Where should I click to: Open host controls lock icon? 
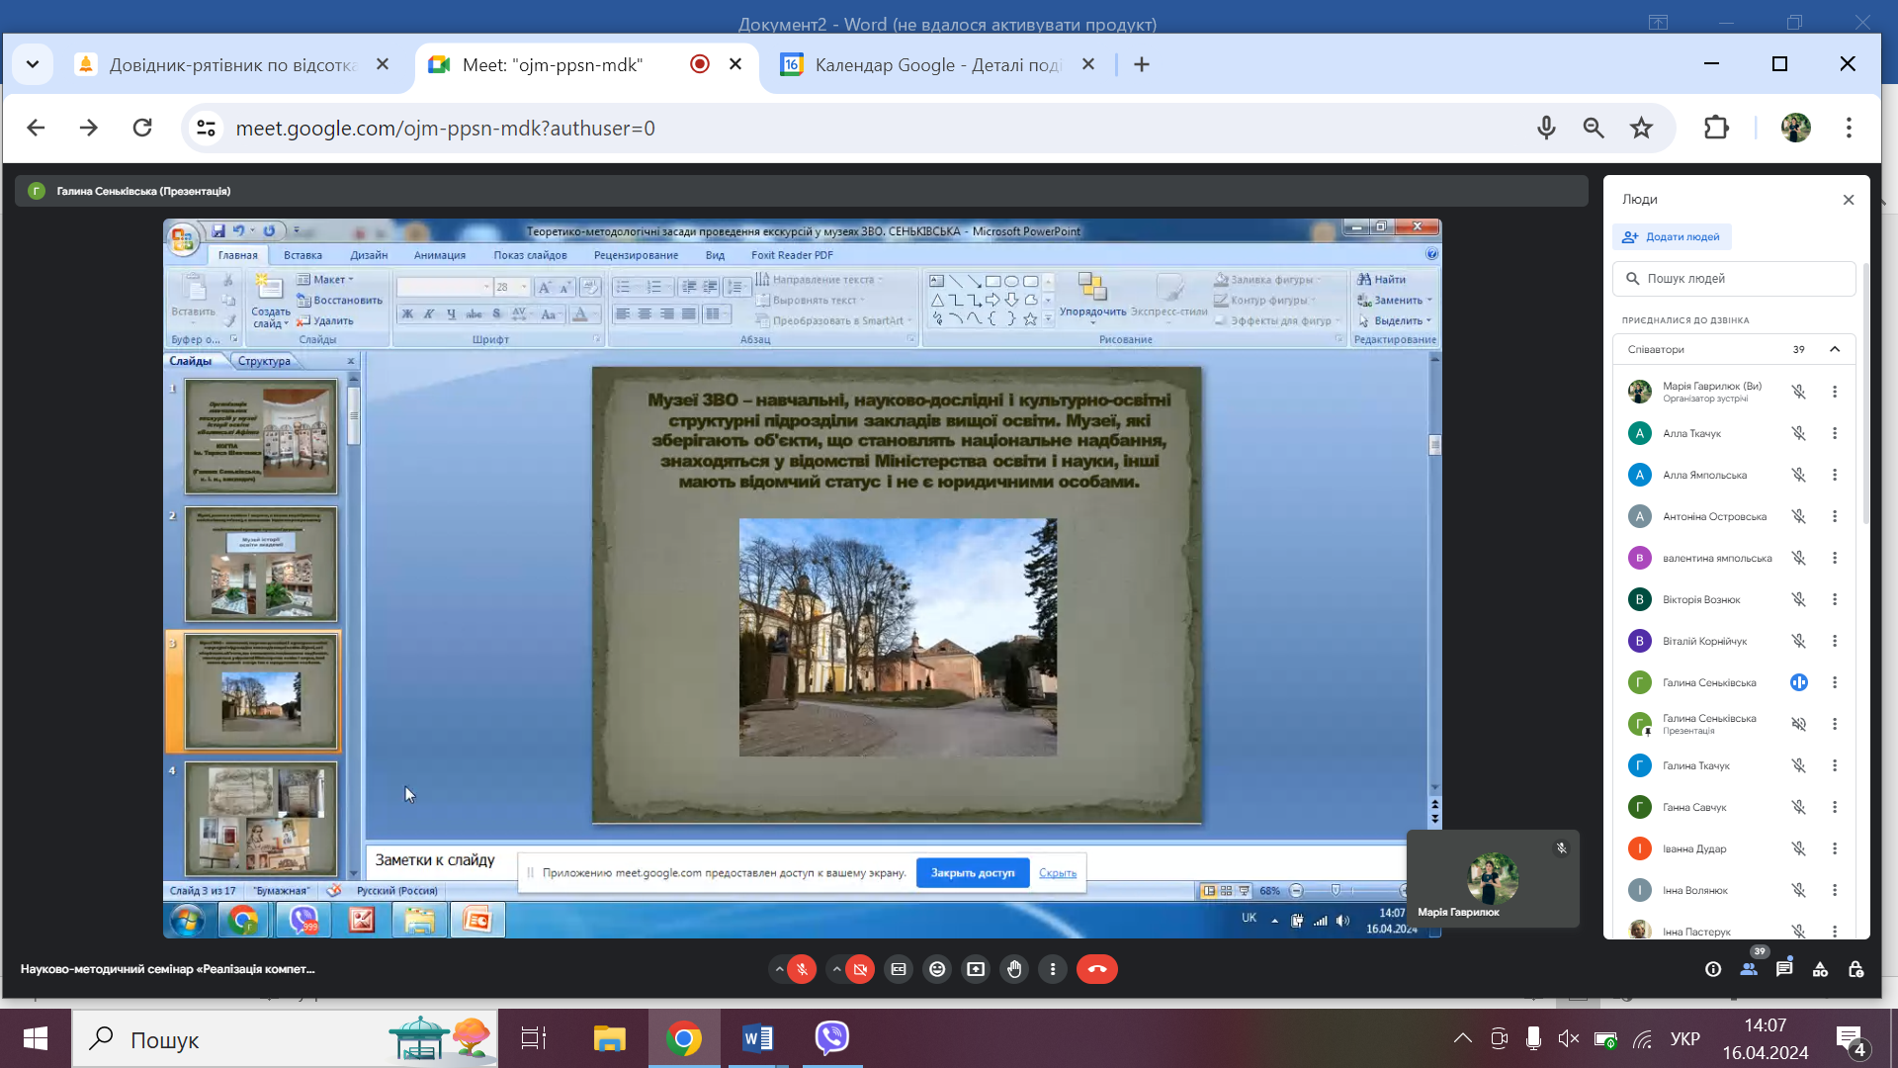pos(1855,969)
